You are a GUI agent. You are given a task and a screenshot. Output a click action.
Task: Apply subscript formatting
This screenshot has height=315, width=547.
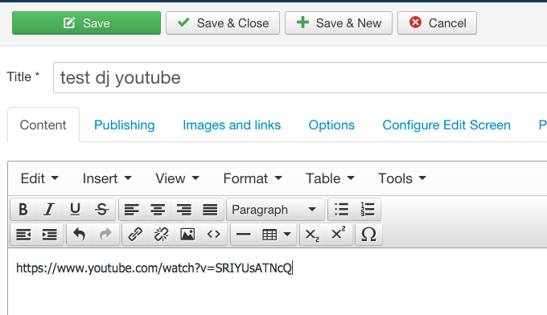tap(312, 235)
